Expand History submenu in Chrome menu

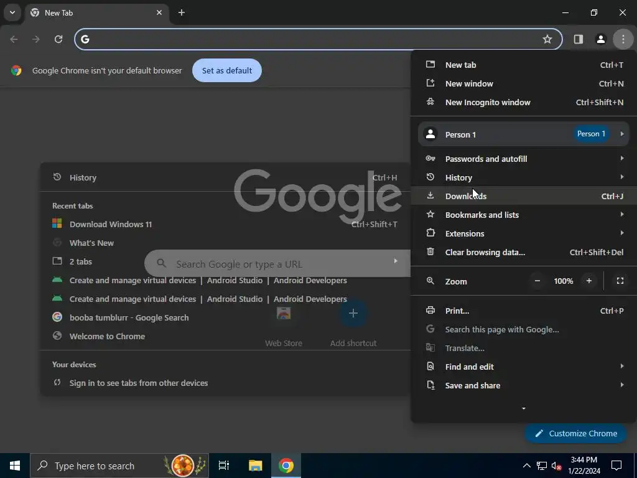524,177
